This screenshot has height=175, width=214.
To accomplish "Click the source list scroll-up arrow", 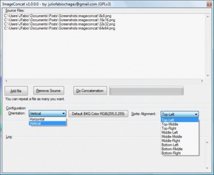I will 208,17.
